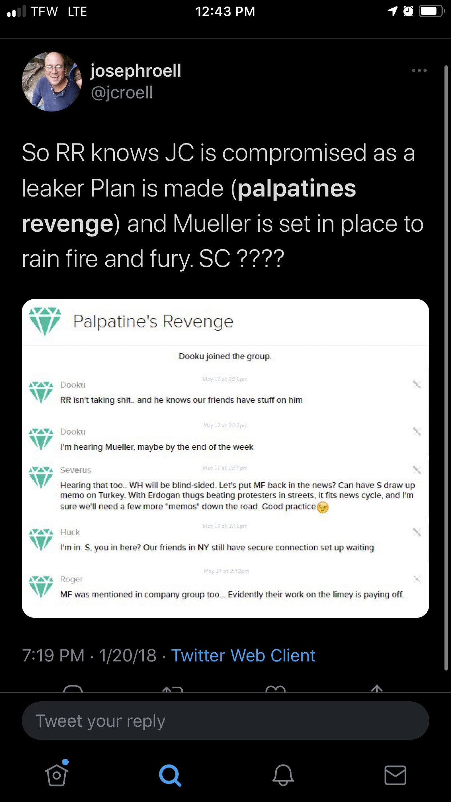Screen dimensions: 451x802
Task: Tap the reply speech-bubble icon
Action: (73, 688)
